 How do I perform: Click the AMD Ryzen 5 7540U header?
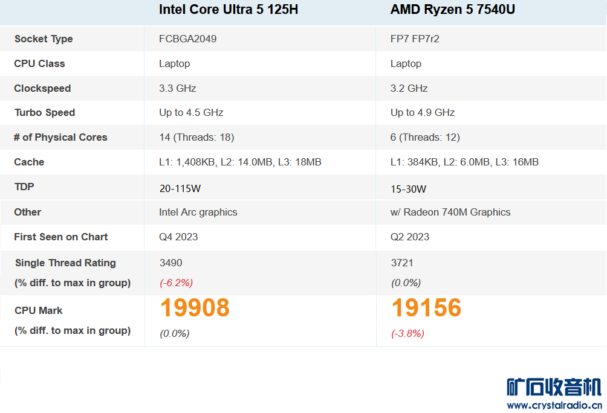click(453, 10)
